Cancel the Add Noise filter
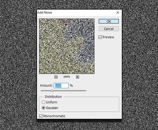The width and height of the screenshot is (158, 130). click(x=109, y=29)
